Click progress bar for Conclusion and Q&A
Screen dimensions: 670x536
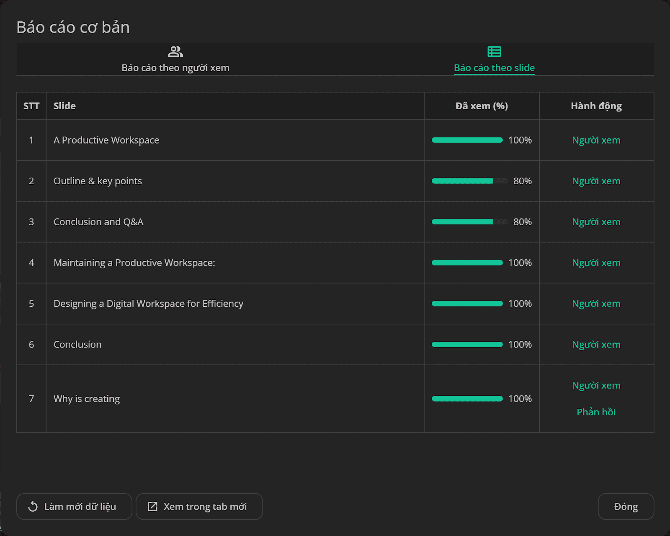point(470,222)
